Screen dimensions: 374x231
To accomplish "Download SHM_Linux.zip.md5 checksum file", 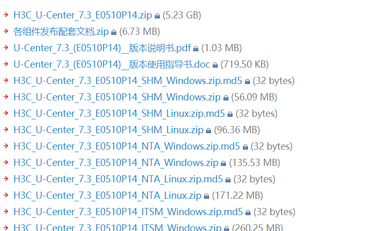I will click(x=119, y=114).
